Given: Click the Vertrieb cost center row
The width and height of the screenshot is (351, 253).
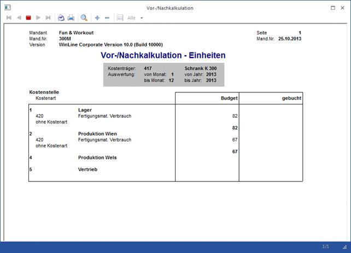Looking at the screenshot, I should tap(88, 169).
